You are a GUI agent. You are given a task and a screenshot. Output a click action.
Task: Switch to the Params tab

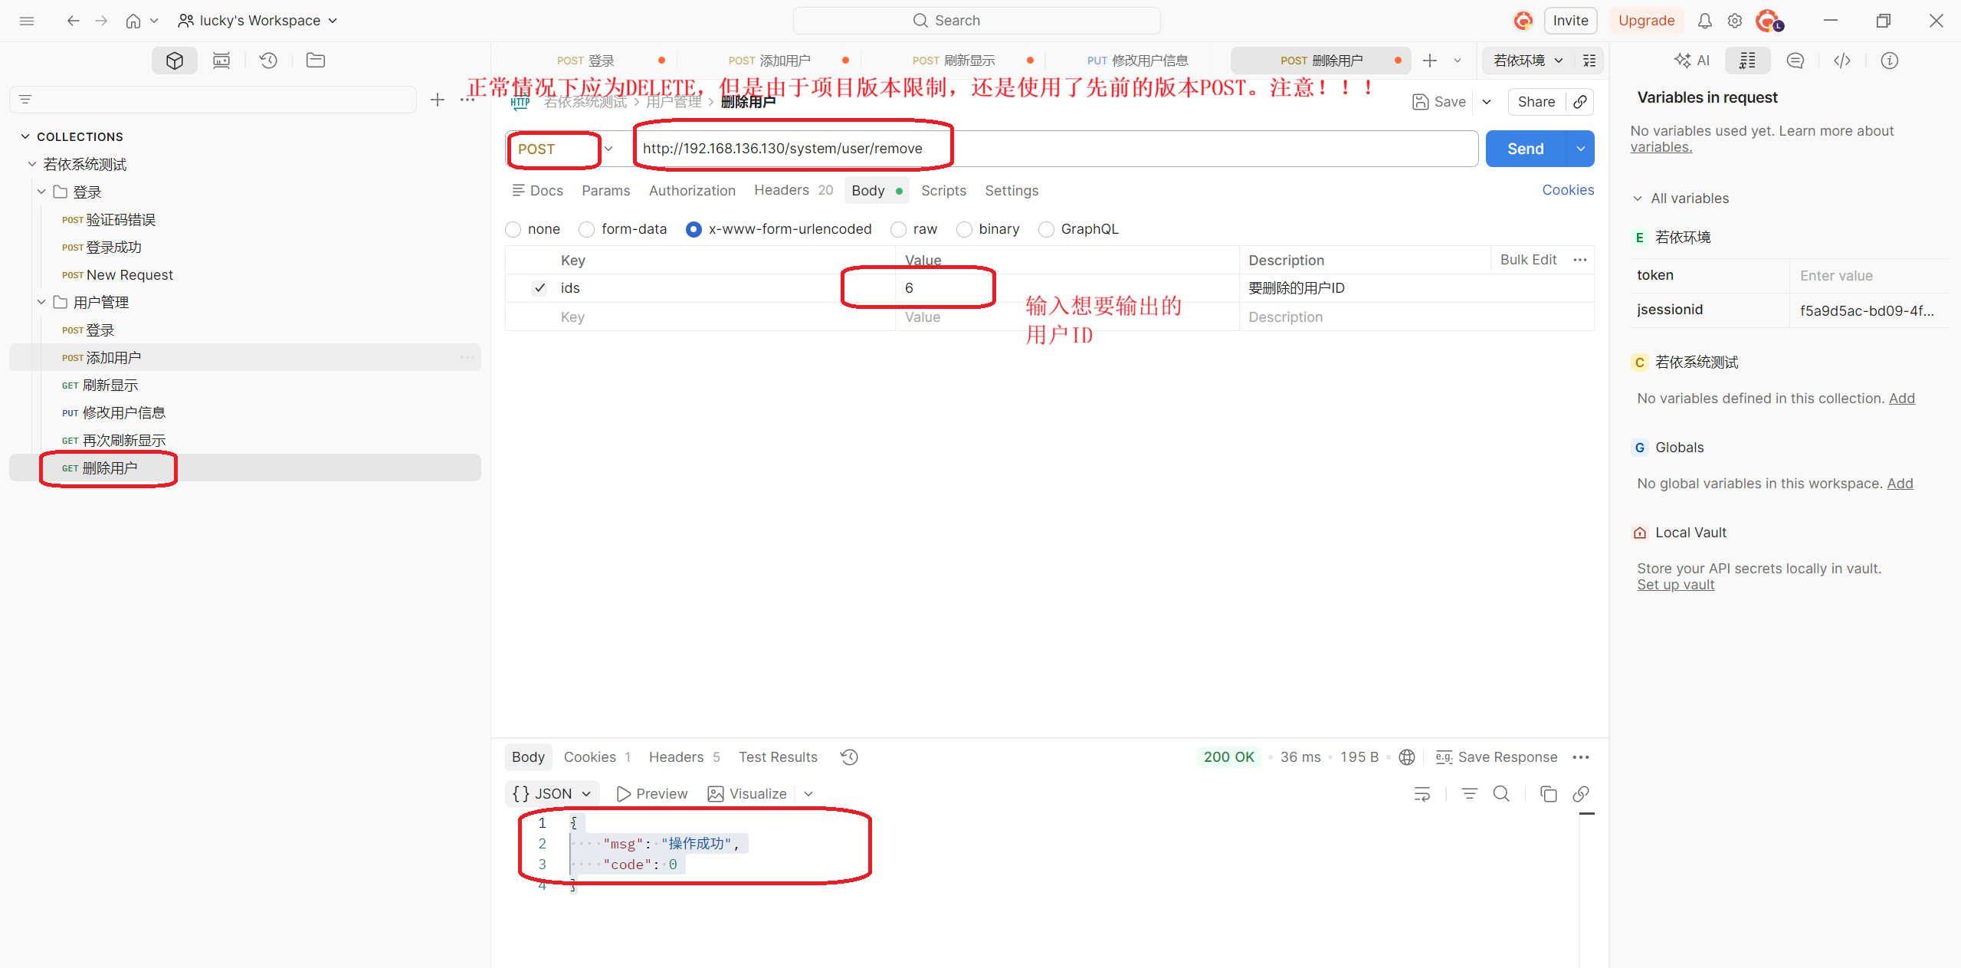(x=606, y=191)
